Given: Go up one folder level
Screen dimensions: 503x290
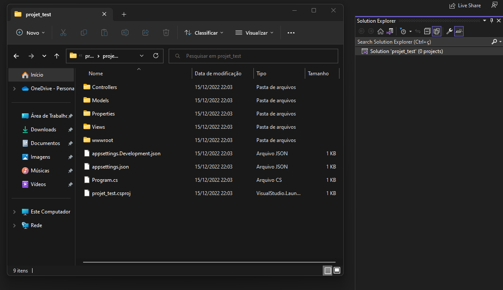Looking at the screenshot, I should point(57,56).
